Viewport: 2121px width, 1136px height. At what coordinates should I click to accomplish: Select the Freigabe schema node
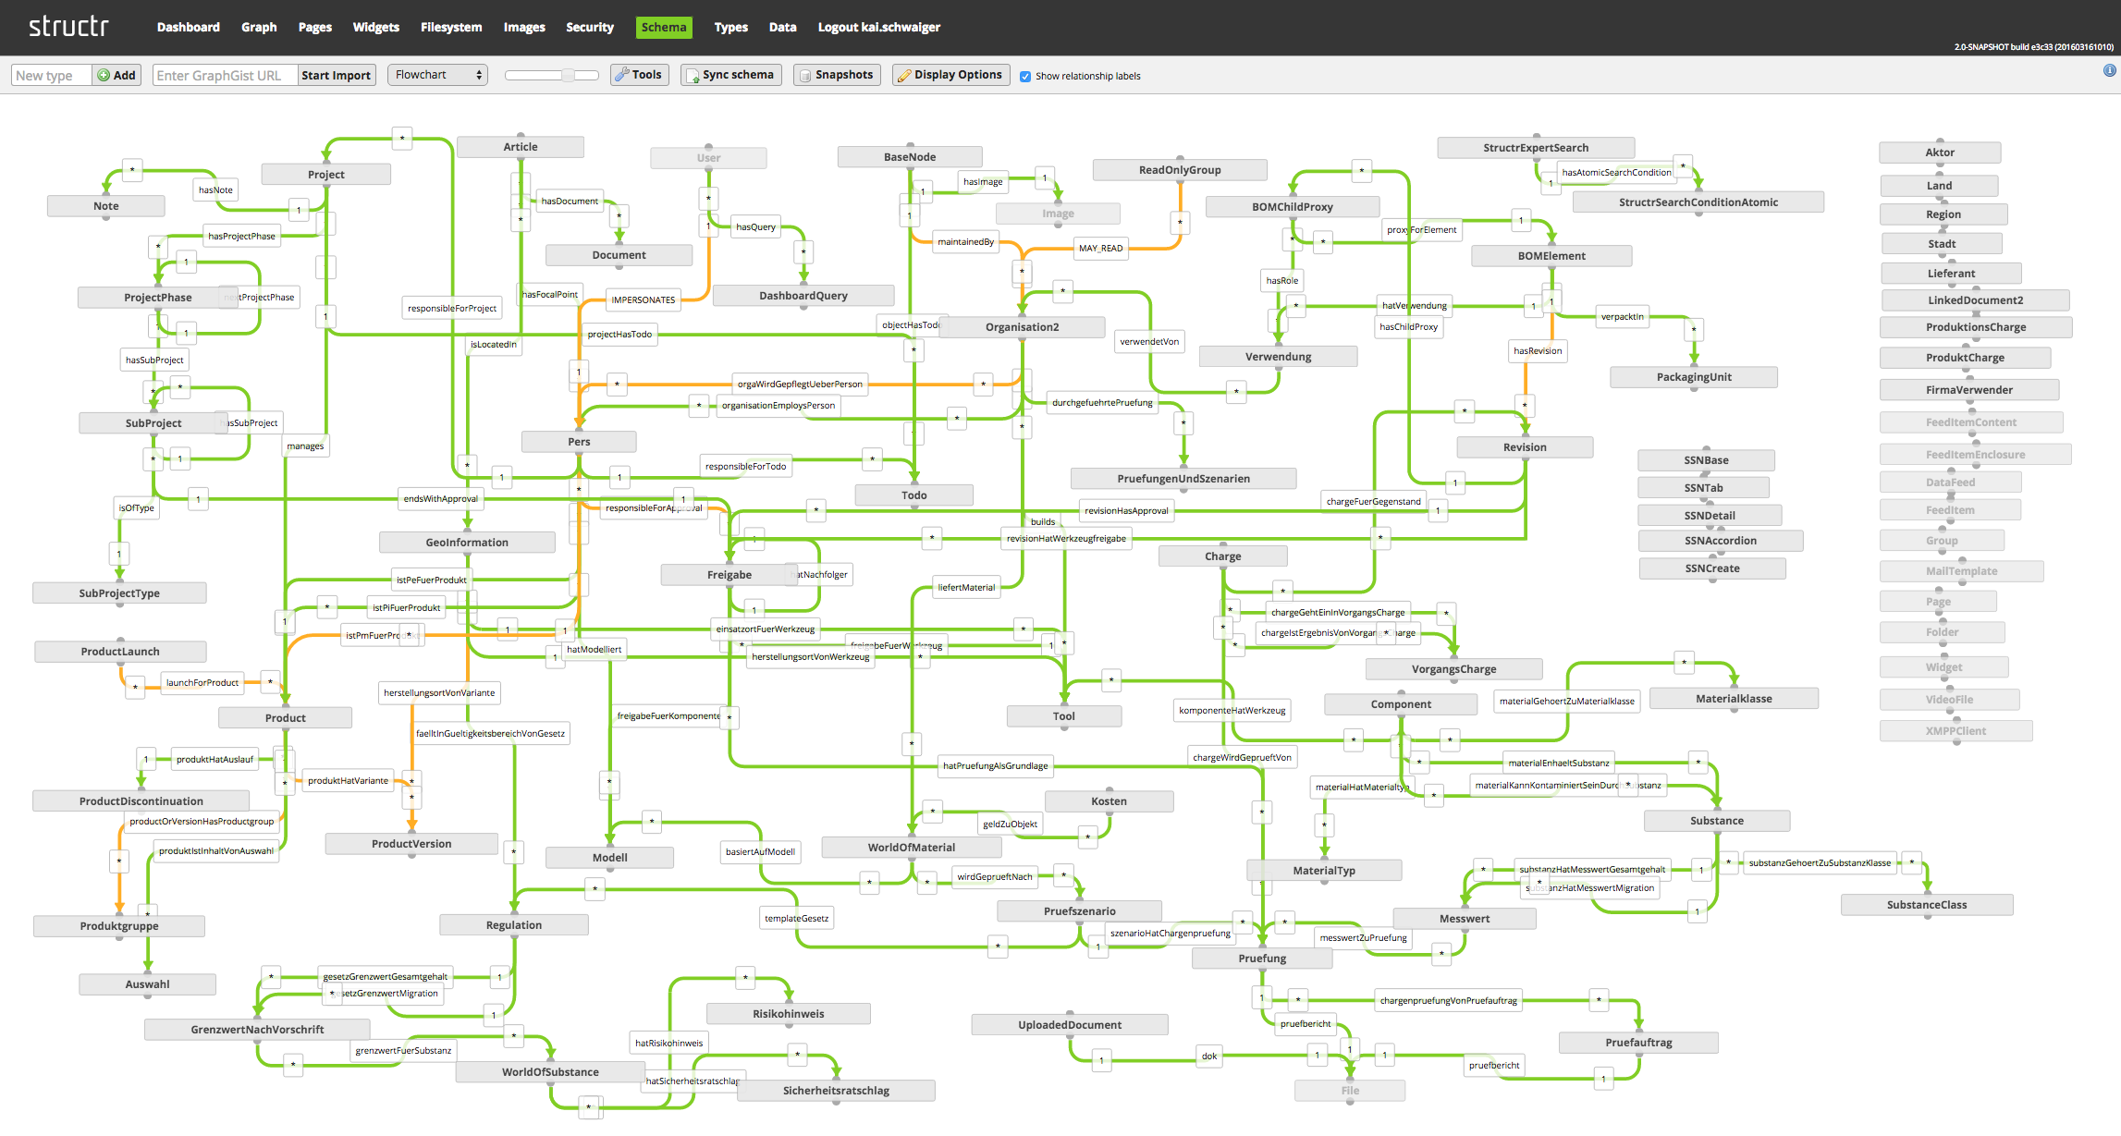tap(729, 574)
